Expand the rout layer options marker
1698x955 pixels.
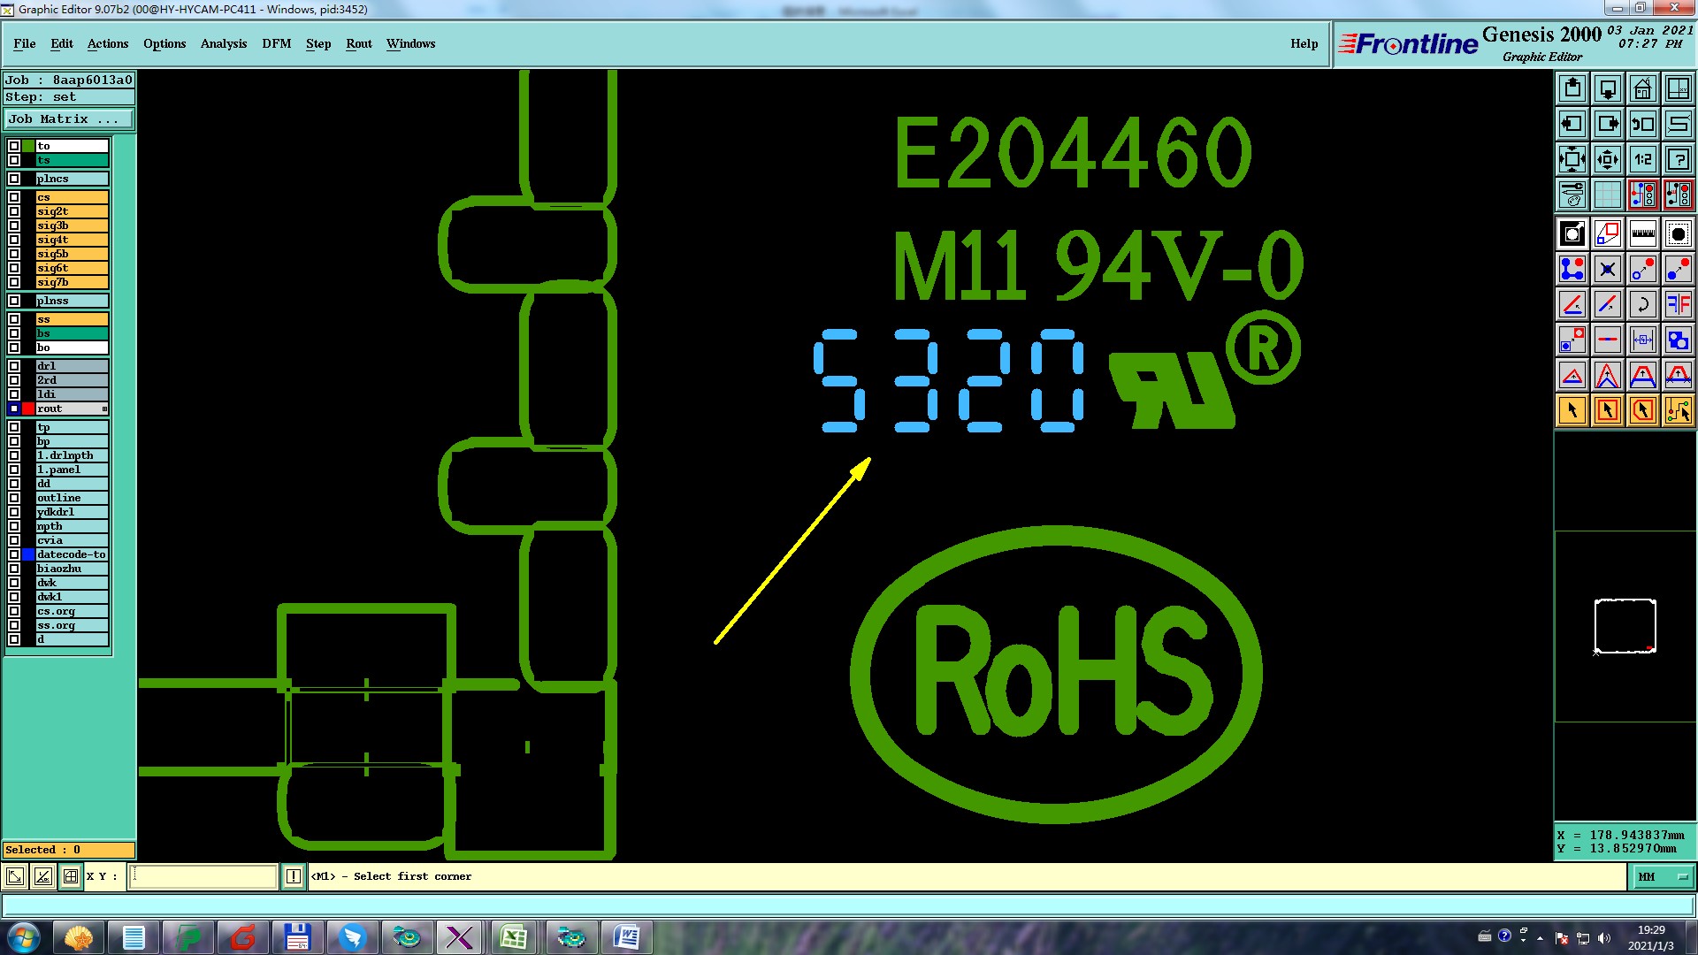tap(104, 409)
